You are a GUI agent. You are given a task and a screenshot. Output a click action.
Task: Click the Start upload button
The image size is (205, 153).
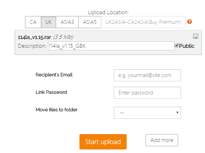click(x=103, y=142)
